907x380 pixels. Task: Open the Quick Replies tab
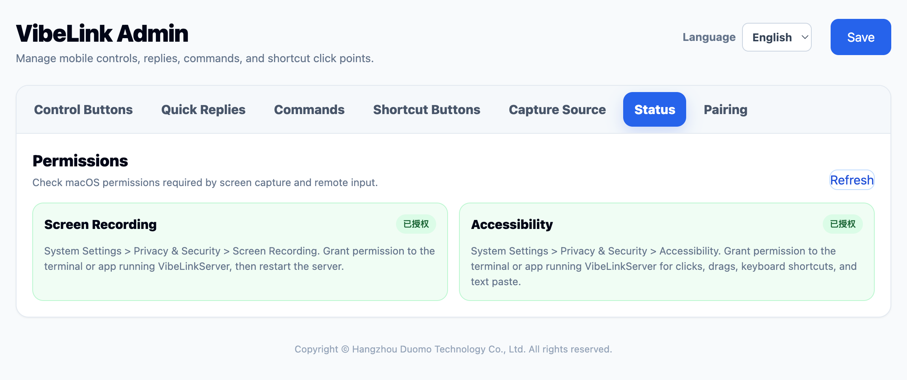[x=203, y=110]
